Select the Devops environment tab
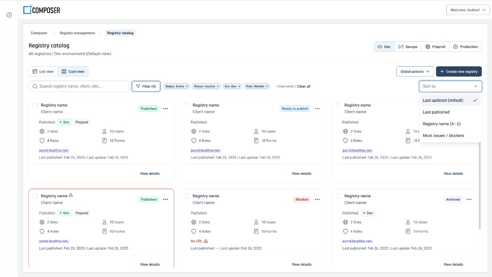This screenshot has height=277, width=492. pos(408,47)
